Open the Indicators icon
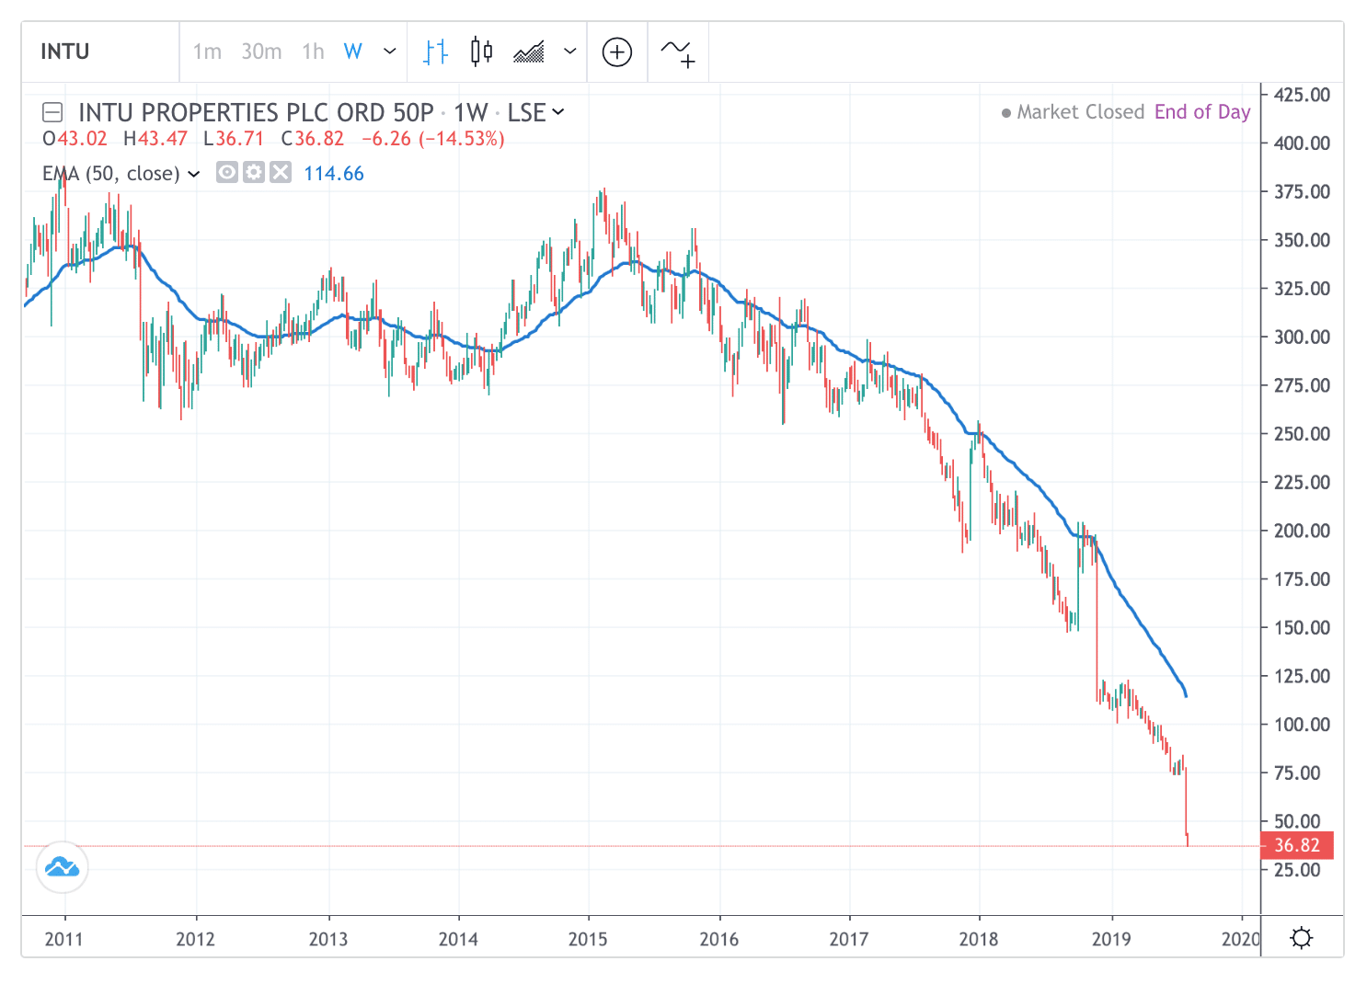The width and height of the screenshot is (1367, 984). (x=679, y=52)
